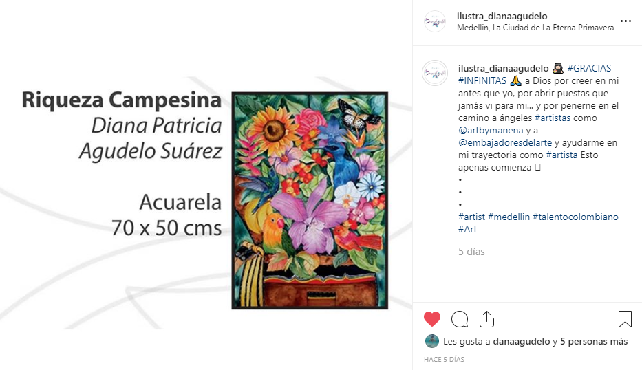Save post with the bookmark icon

pos(625,319)
